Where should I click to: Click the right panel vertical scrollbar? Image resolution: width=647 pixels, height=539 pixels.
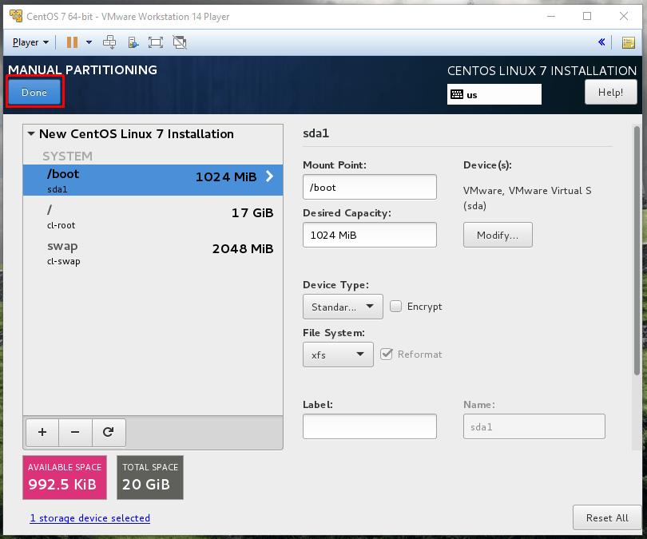pos(637,251)
